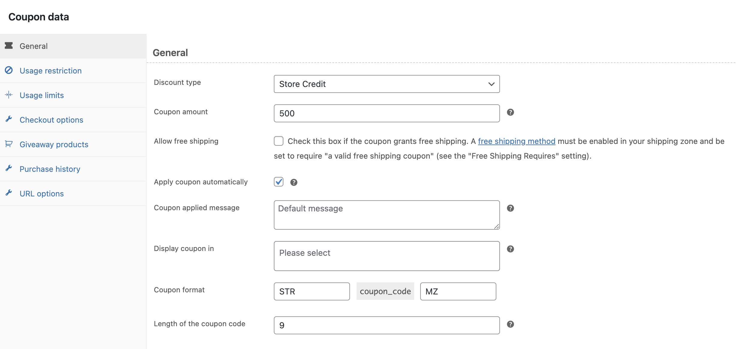Open the Display coupon in selector
Screen dimensions: 736x349
[x=387, y=256]
